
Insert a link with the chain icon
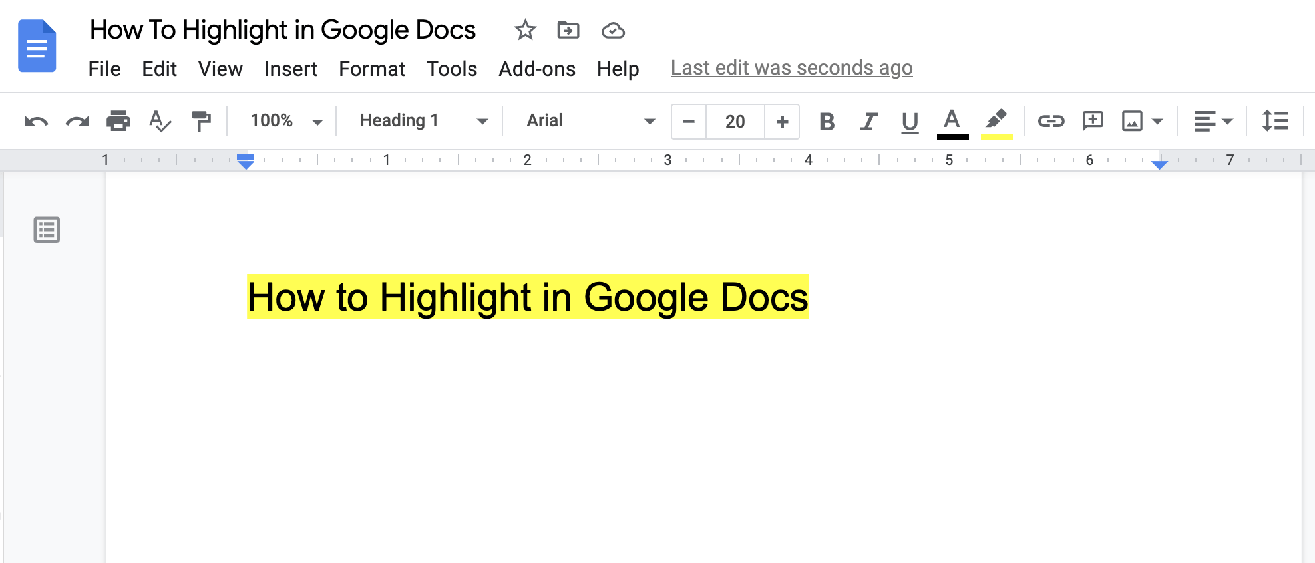tap(1051, 121)
